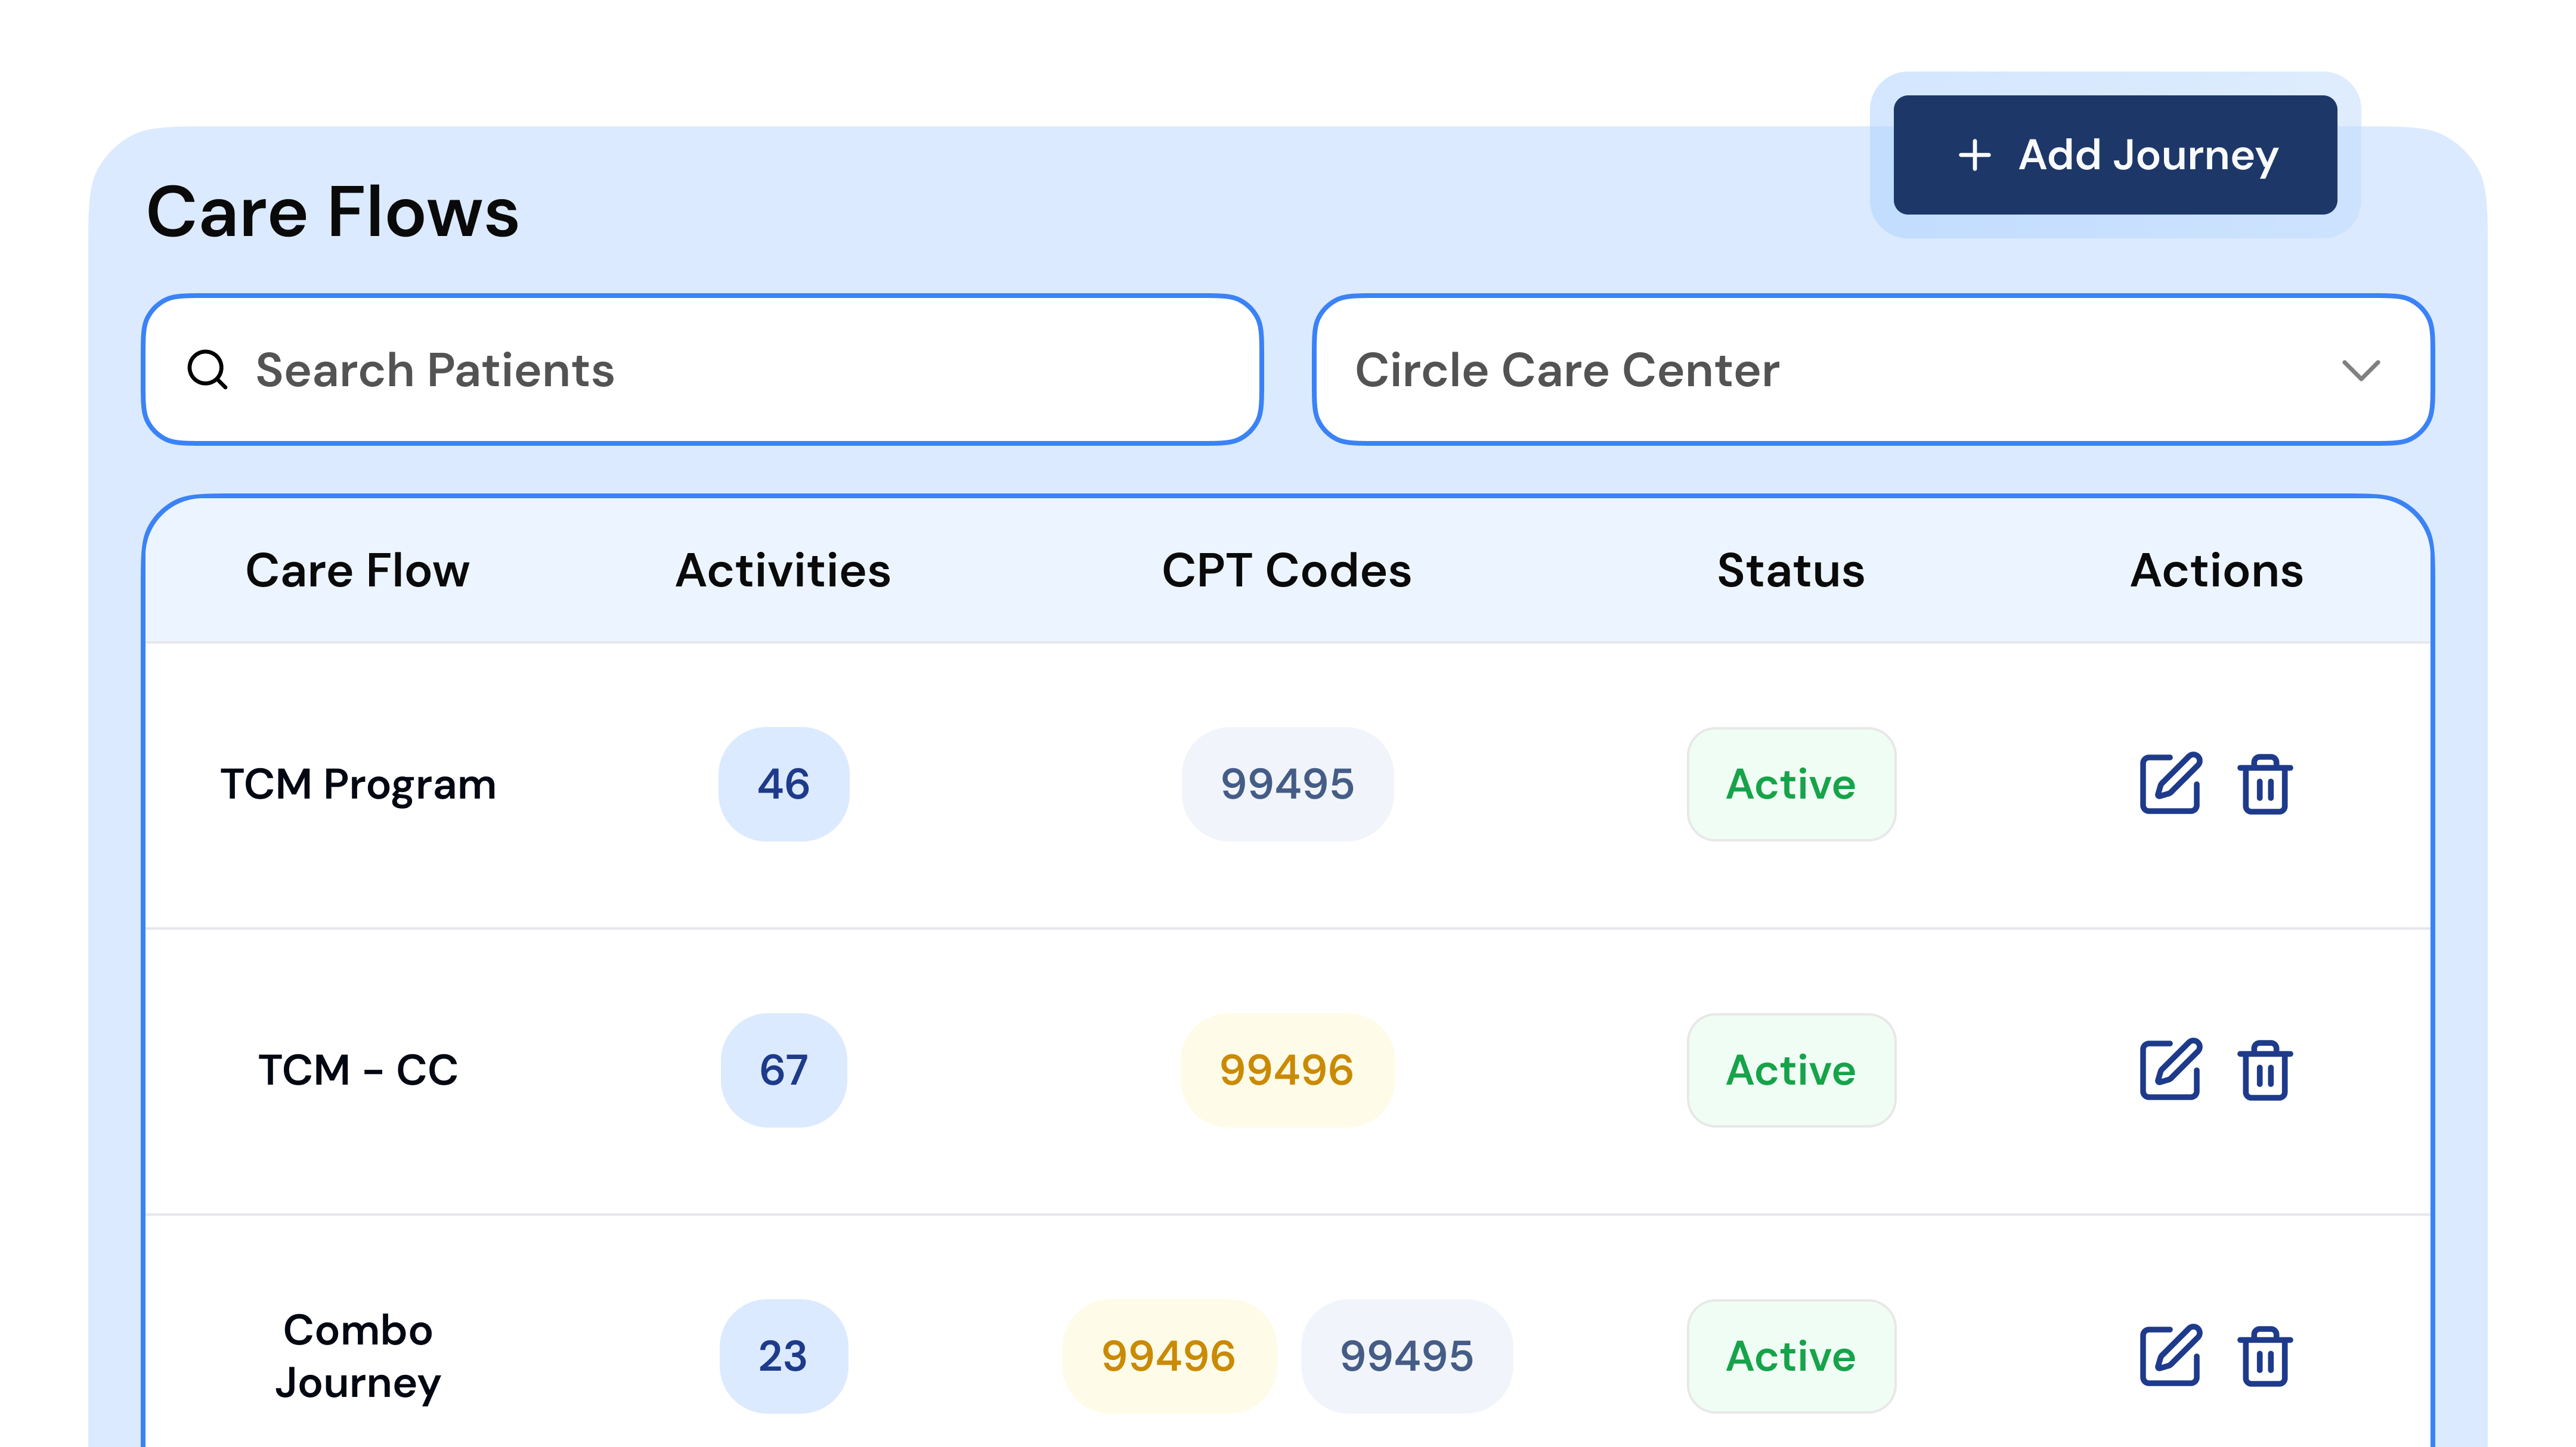Edit the TCM Program care flow
The width and height of the screenshot is (2576, 1447).
pyautogui.click(x=2170, y=784)
